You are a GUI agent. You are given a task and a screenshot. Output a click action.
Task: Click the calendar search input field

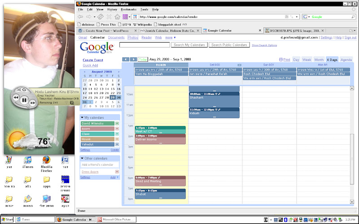tap(144, 45)
